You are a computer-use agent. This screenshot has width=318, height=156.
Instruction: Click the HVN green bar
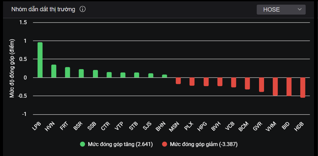tap(54, 71)
